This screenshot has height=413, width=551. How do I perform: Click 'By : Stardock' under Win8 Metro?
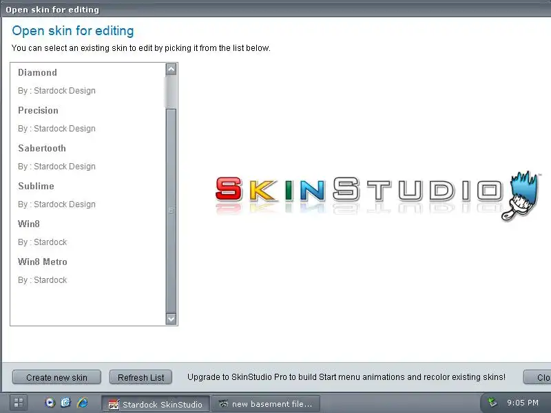42,280
